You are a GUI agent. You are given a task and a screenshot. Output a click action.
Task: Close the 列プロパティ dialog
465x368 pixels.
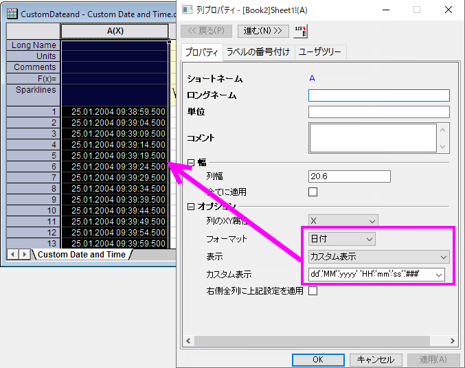coord(449,10)
